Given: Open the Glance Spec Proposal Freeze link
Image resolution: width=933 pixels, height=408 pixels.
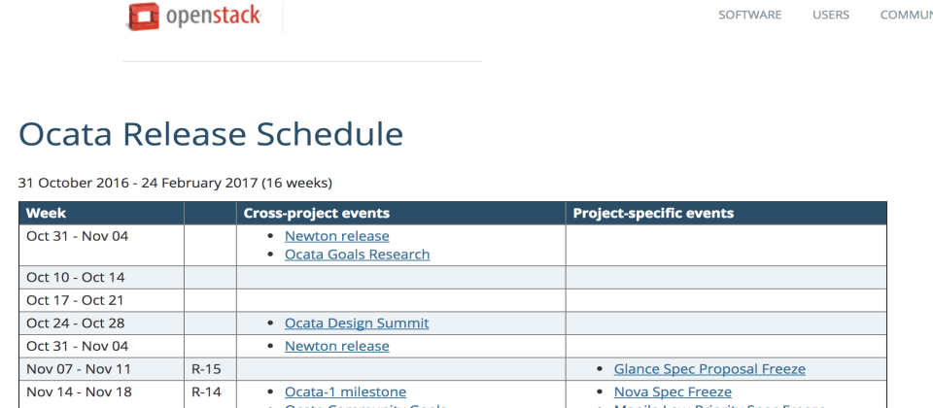Looking at the screenshot, I should click(709, 369).
